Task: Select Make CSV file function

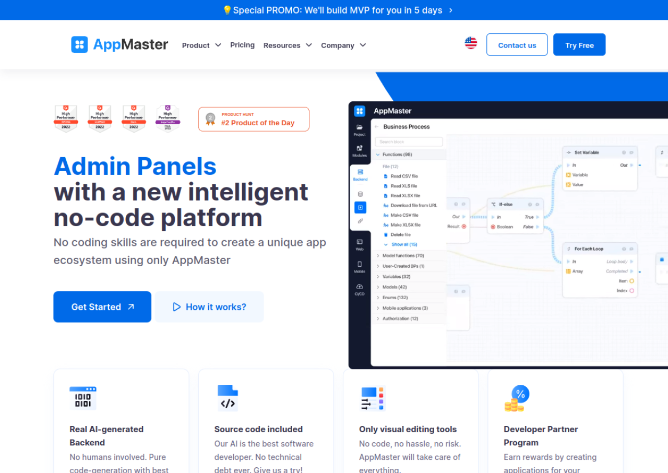Action: (x=404, y=215)
